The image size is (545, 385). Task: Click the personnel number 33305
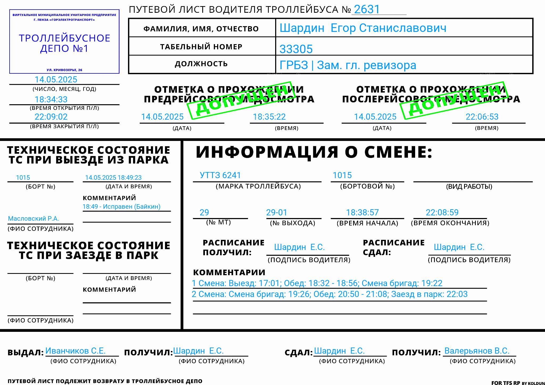point(296,49)
